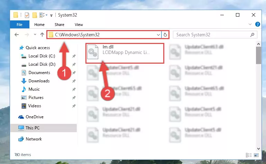Click the Pictures icon in sidebar
The width and height of the screenshot is (266, 164).
pos(24,98)
